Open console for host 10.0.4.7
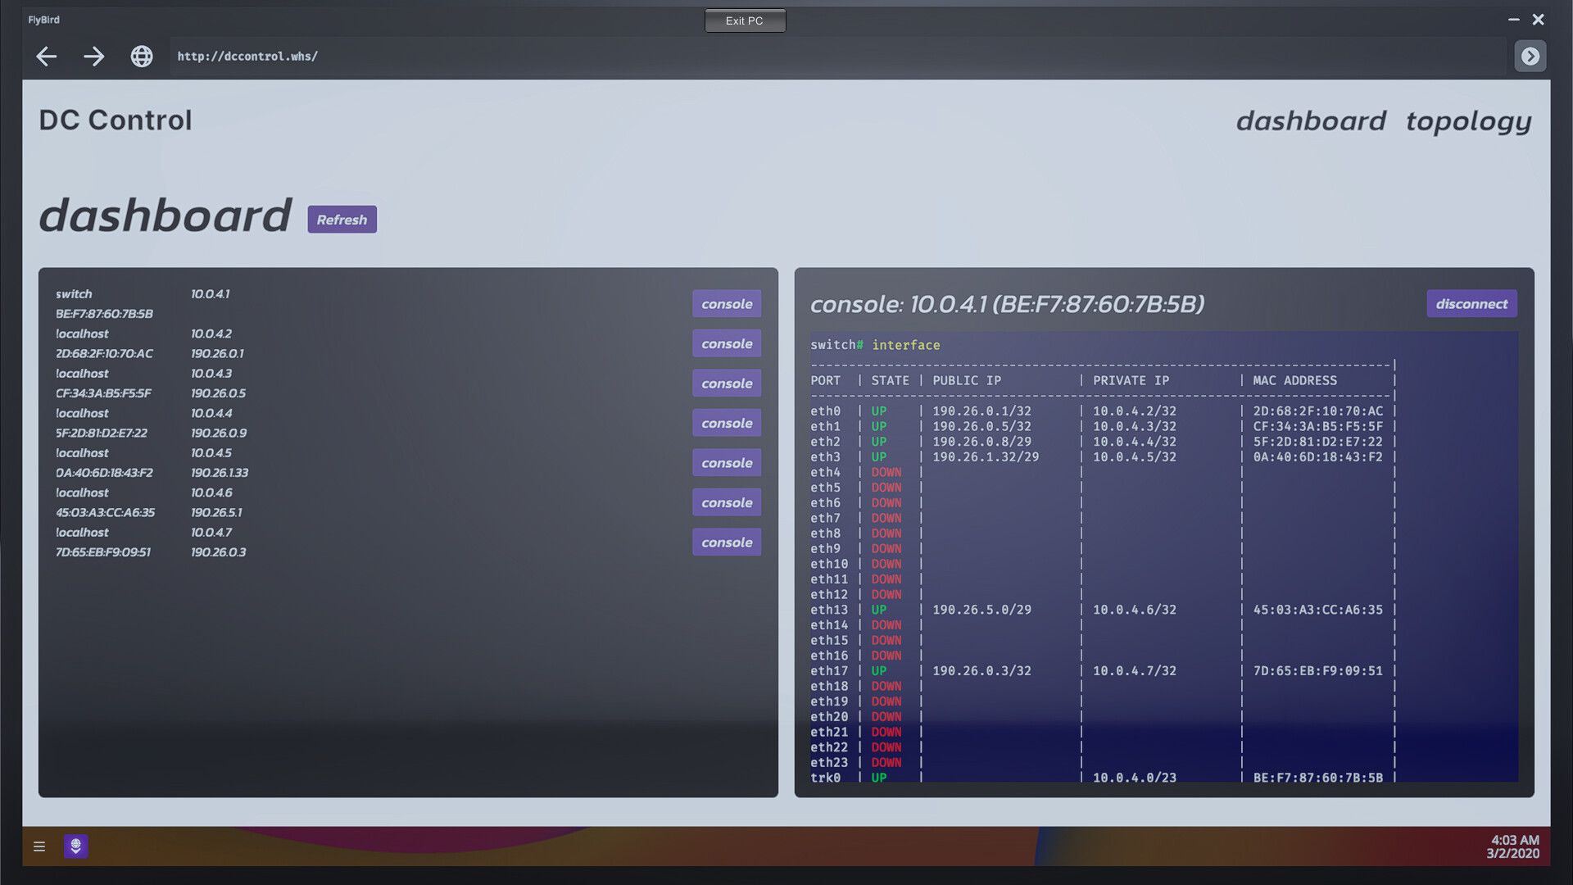 pyautogui.click(x=726, y=542)
